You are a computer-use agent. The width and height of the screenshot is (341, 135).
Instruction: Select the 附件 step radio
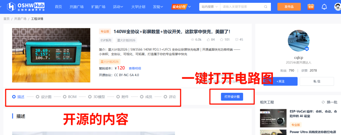point(118,97)
